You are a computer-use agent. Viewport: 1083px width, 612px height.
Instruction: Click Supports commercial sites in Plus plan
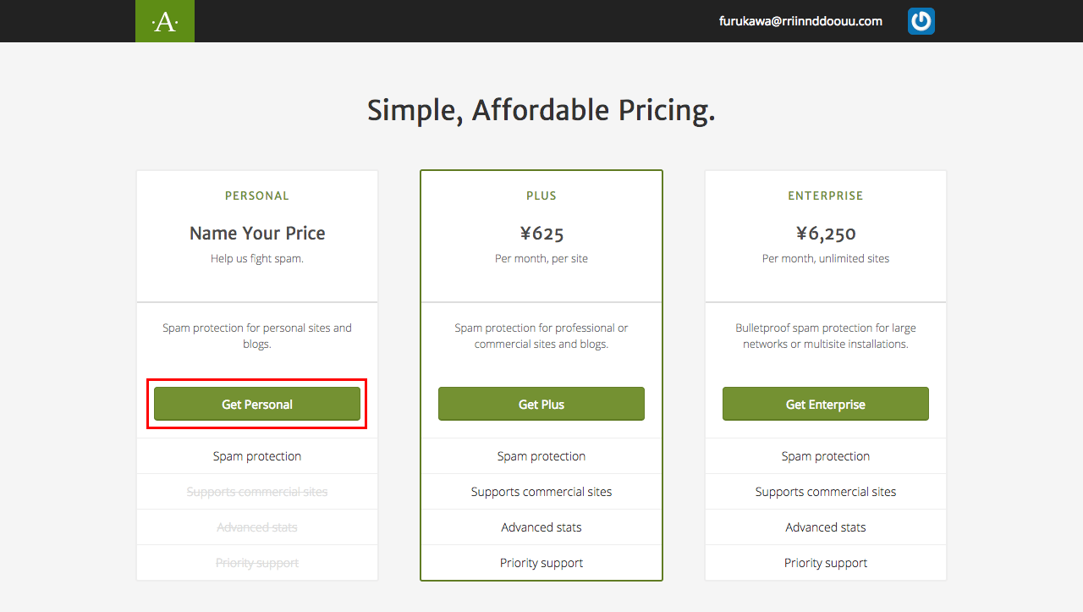pyautogui.click(x=541, y=492)
